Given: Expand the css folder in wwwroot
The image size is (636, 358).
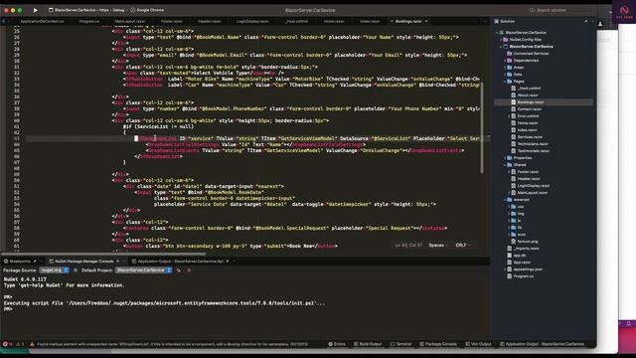Looking at the screenshot, I should tap(509, 207).
